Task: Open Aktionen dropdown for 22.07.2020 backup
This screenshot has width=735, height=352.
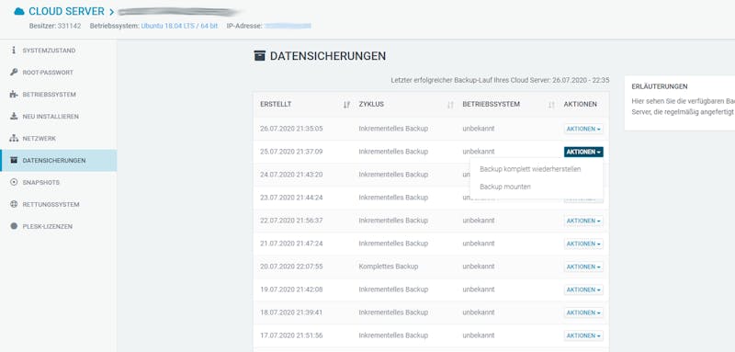Action: [x=583, y=221]
